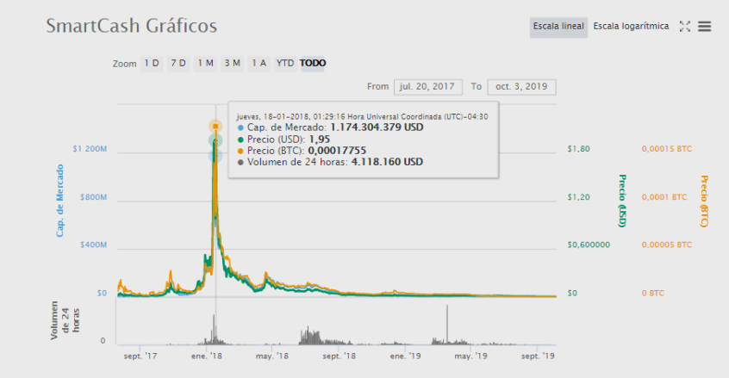
Task: Click the 0,0001 BTC axis label
Action: pos(664,197)
